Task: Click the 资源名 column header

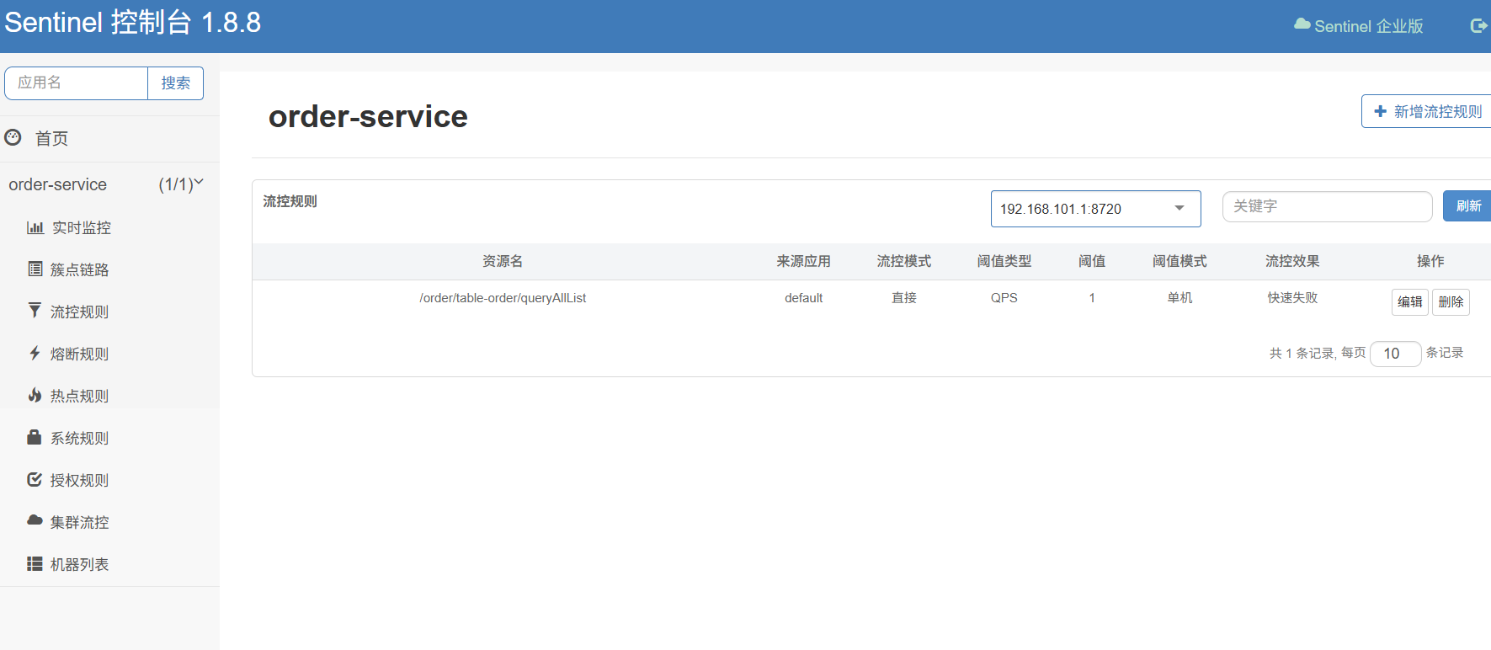Action: pyautogui.click(x=503, y=261)
